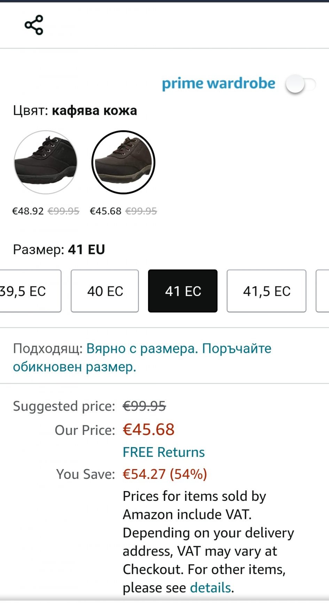Image resolution: width=329 pixels, height=603 pixels.
Task: Tap the share icon
Action: 34,25
